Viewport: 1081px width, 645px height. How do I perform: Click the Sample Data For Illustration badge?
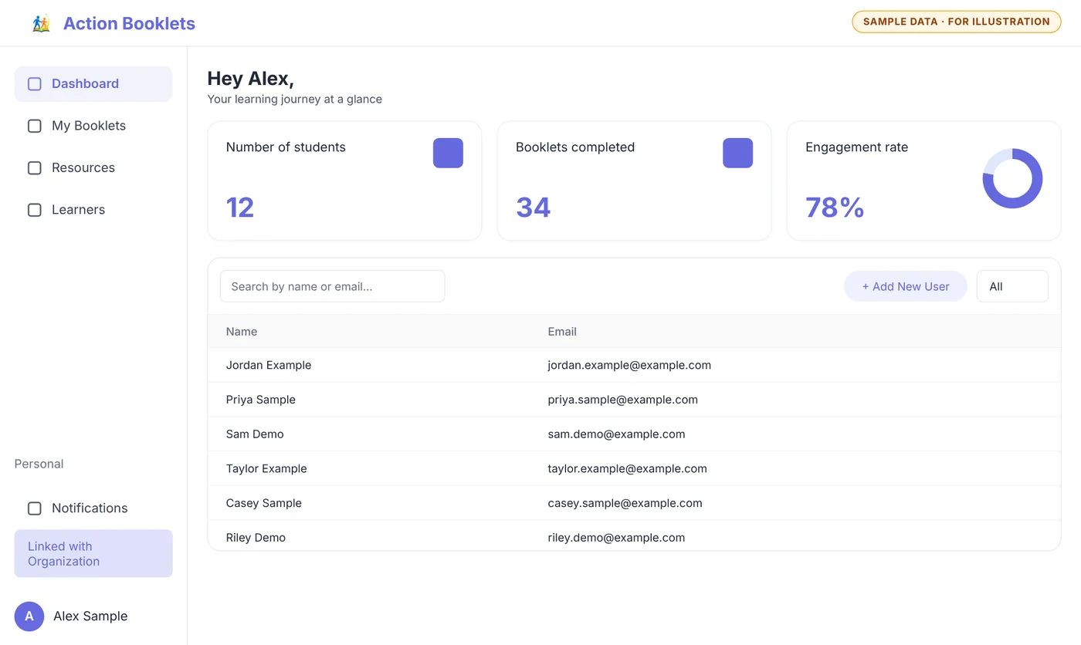point(956,22)
